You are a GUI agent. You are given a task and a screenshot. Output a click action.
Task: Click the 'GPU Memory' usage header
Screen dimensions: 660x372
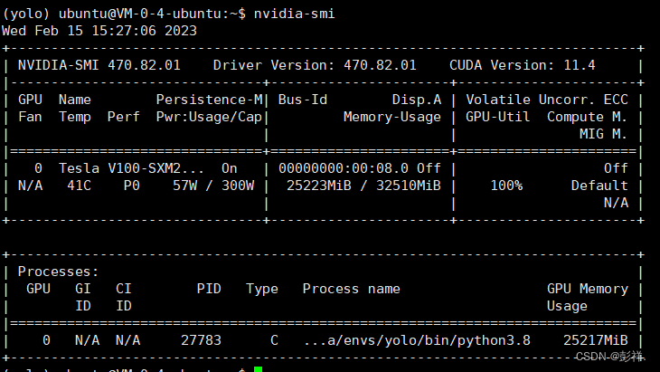point(587,289)
